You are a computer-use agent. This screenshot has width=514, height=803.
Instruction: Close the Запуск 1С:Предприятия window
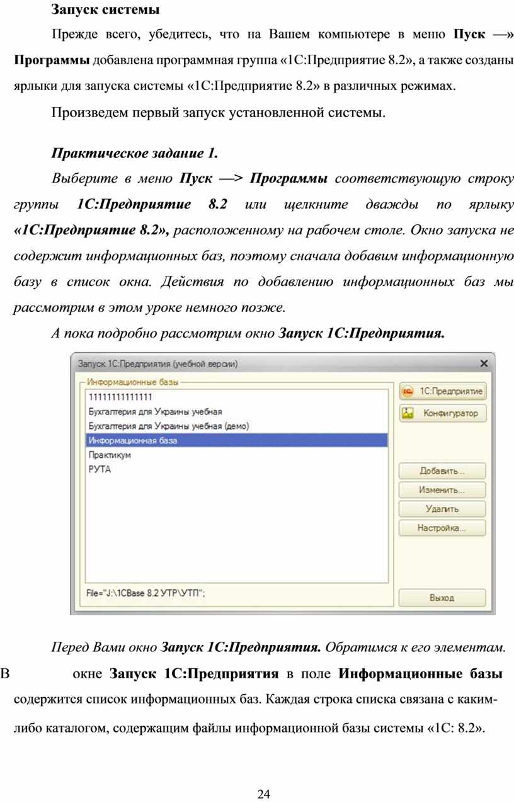[484, 363]
